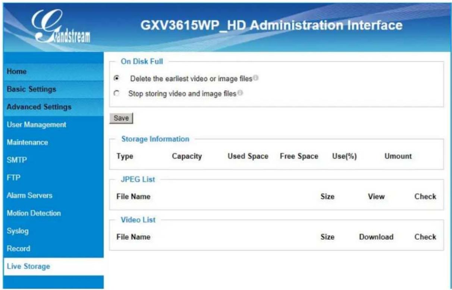Expand Basic Settings in the sidebar
Viewport: 452px width, 290px height.
[53, 89]
